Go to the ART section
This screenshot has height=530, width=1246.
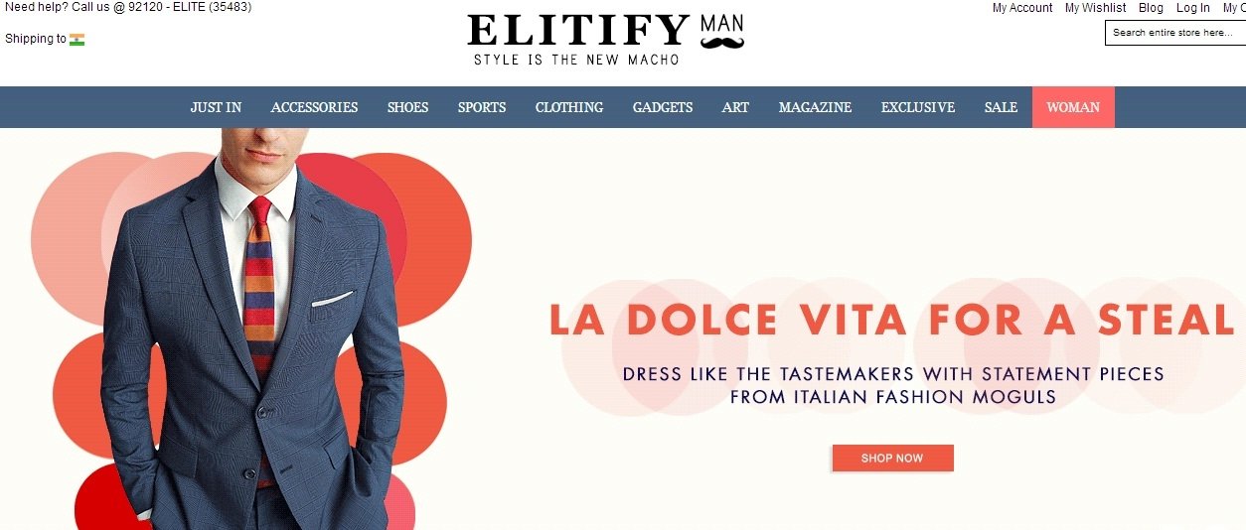click(735, 107)
